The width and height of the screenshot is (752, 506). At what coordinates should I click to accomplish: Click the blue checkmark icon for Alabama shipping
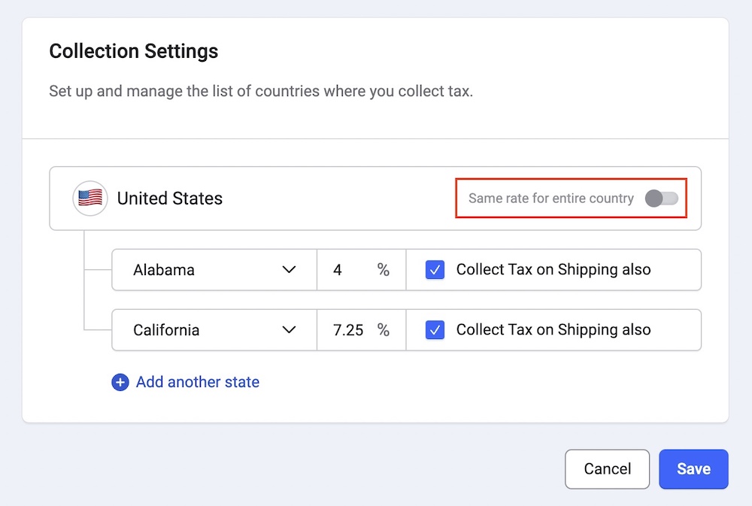tap(435, 269)
